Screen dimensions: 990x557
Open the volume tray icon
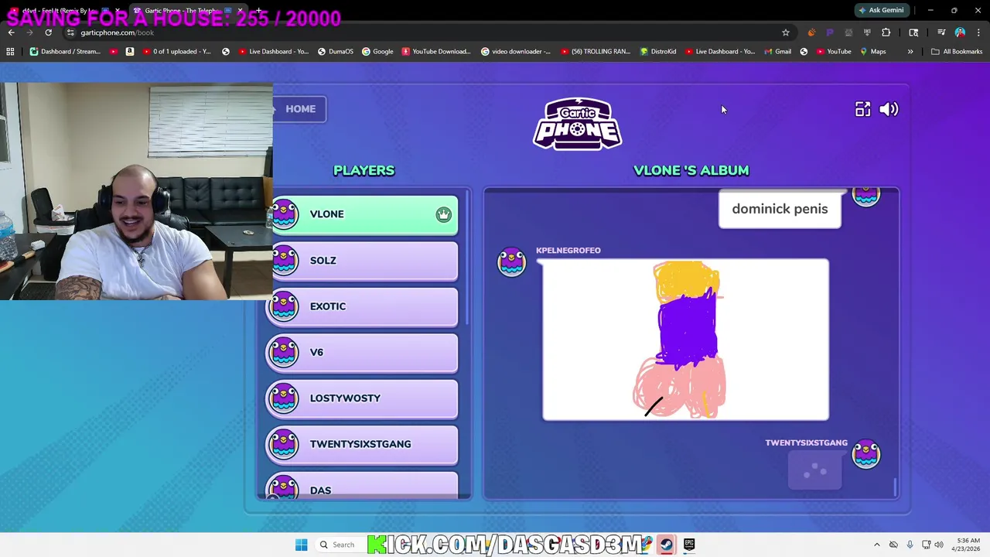939,545
